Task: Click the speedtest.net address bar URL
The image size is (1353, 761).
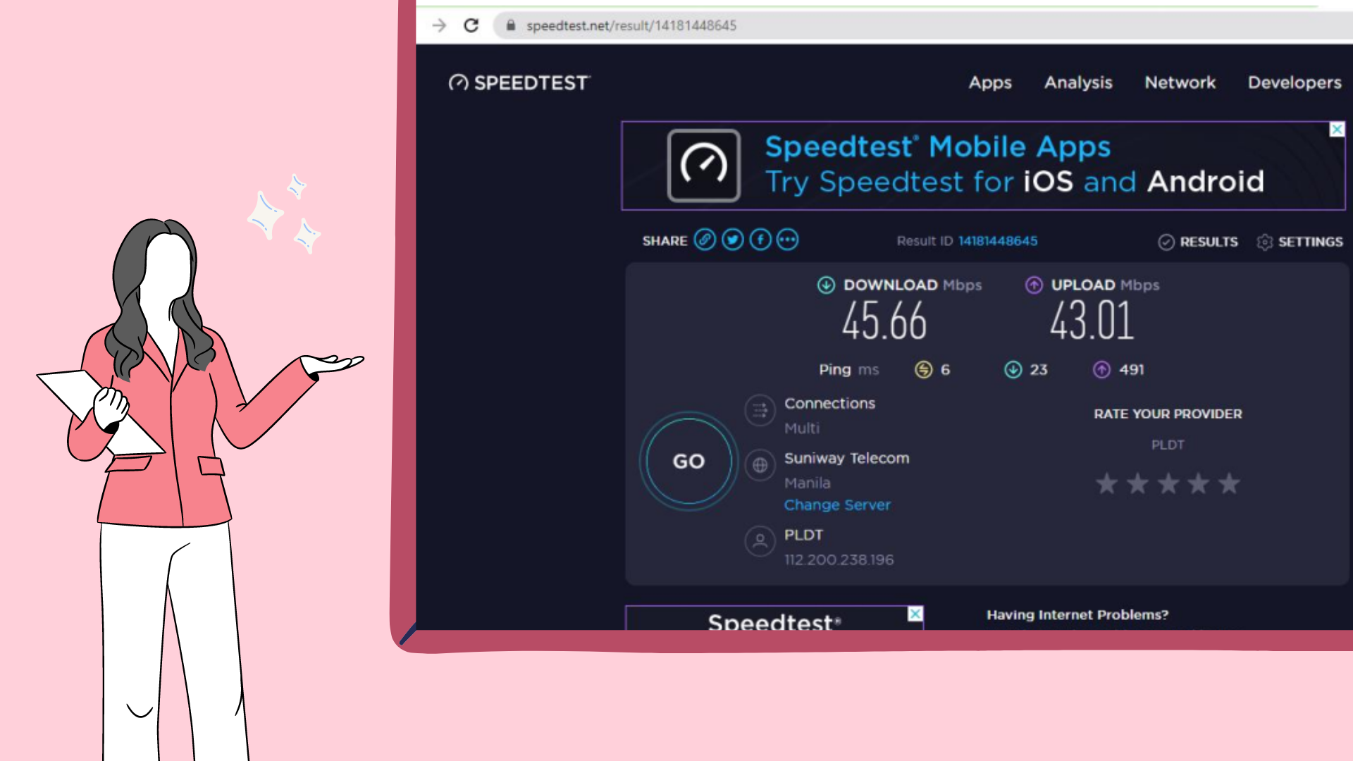Action: pyautogui.click(x=631, y=25)
